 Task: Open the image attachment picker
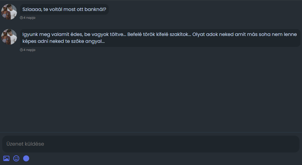6,158
